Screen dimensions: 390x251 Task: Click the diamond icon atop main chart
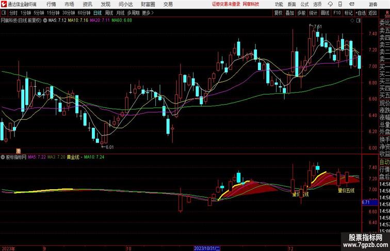click(352, 21)
